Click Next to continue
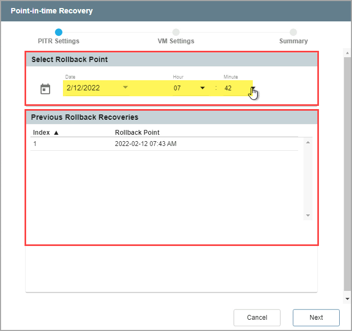 pos(316,318)
